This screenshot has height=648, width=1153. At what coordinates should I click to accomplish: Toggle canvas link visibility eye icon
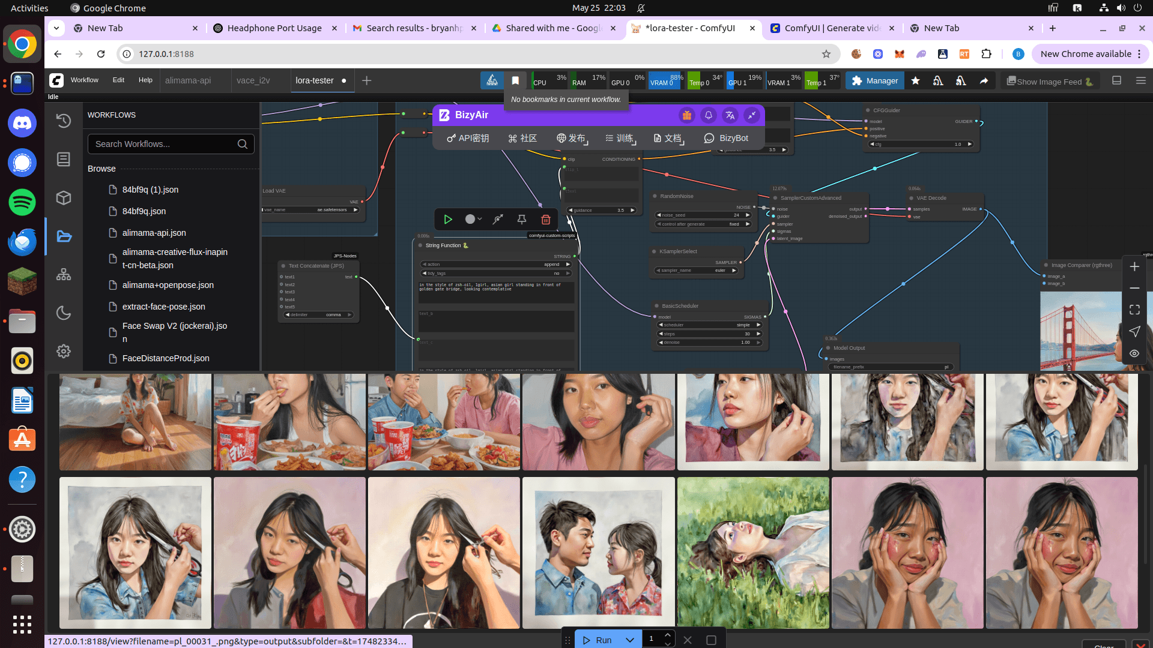coord(1134,353)
